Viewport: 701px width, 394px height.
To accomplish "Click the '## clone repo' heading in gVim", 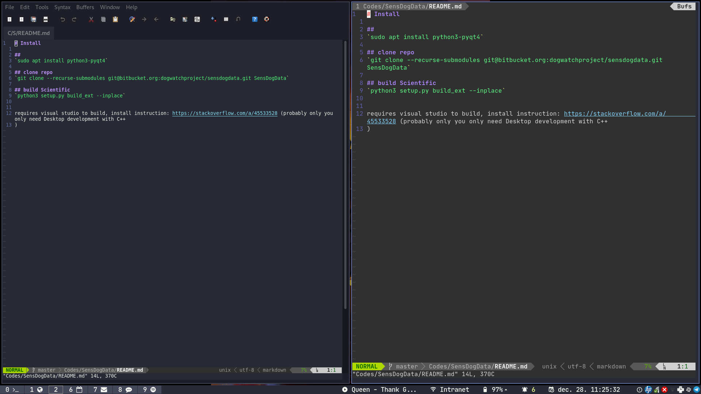I will pyautogui.click(x=34, y=72).
